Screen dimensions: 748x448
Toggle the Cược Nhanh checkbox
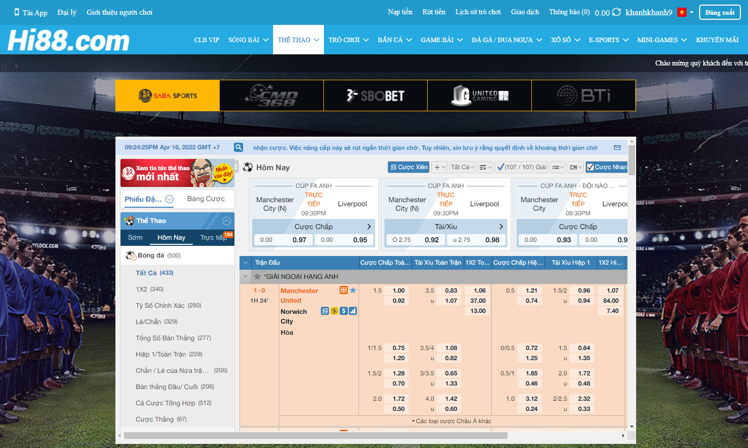click(590, 167)
